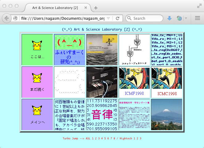This screenshot has height=148, width=204.
Task: Enter fullscreen with the top-right arrows icon
Action: point(199,6)
